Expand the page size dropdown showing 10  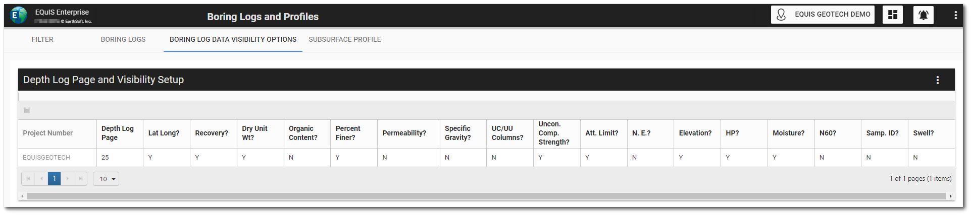tap(106, 179)
